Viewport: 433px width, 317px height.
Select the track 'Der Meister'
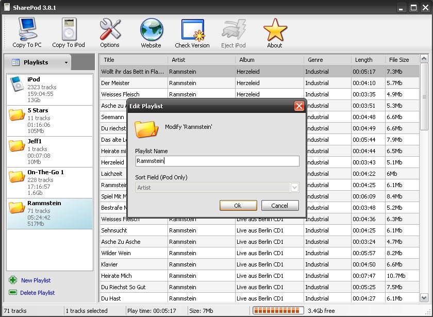[259, 83]
